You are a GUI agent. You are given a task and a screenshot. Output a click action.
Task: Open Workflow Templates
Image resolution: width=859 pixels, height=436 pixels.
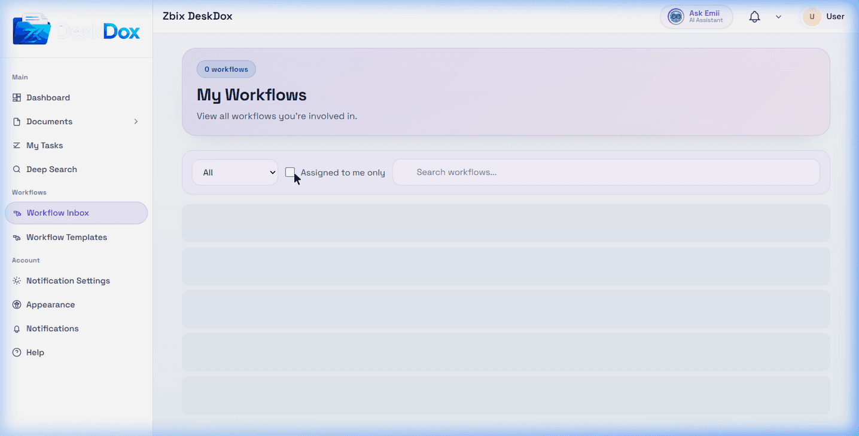[76, 237]
